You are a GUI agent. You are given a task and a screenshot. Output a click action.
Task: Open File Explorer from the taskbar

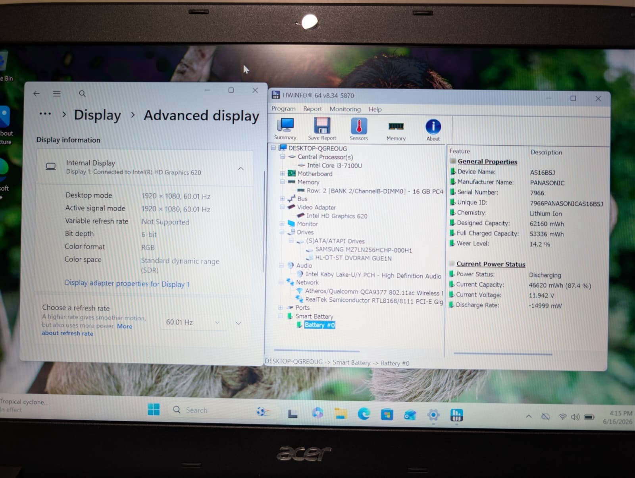click(341, 413)
